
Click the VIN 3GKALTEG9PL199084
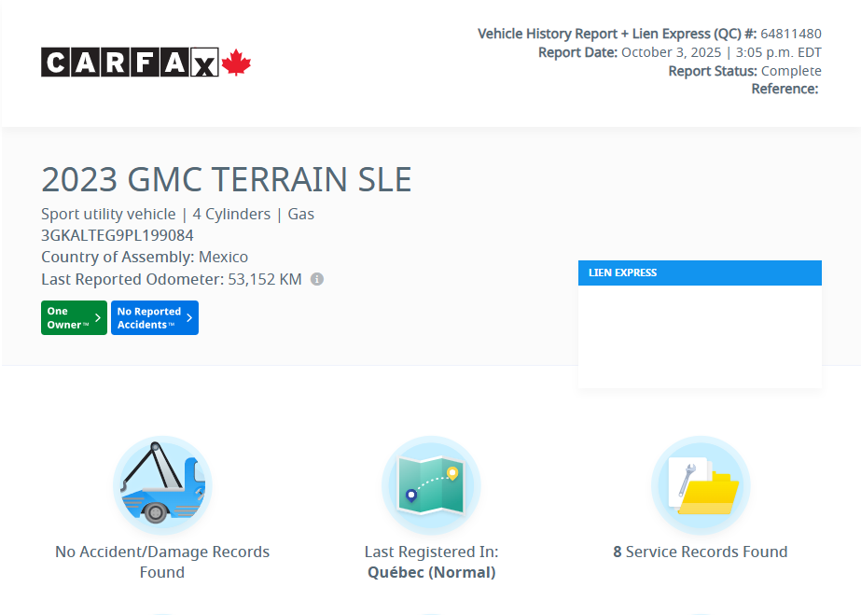pos(118,235)
